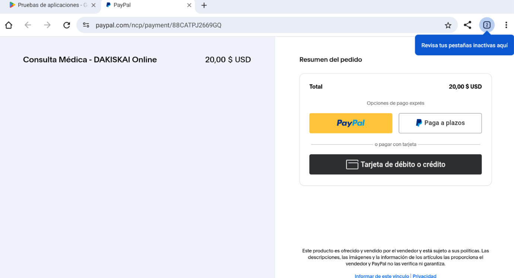Viewport: 514px width, 278px height.
Task: Click the bold total amount 20,00 $ USD
Action: 465,87
